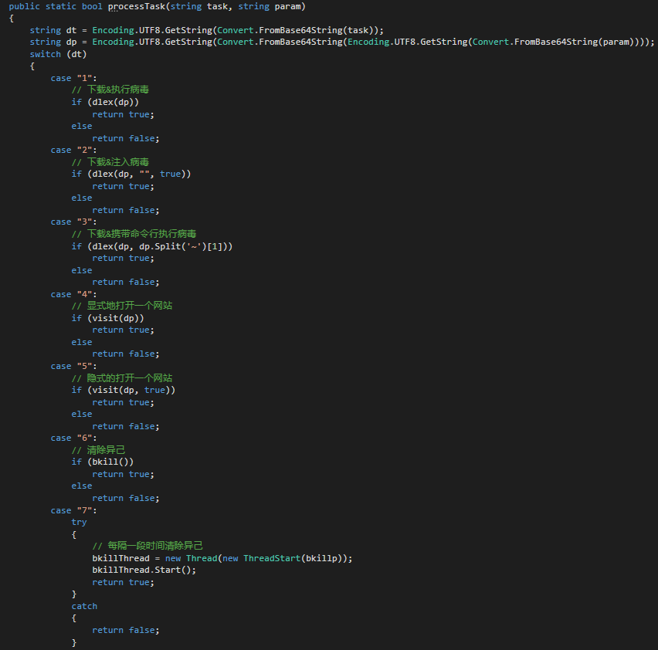Click the processTask method name in the signature

[x=137, y=7]
